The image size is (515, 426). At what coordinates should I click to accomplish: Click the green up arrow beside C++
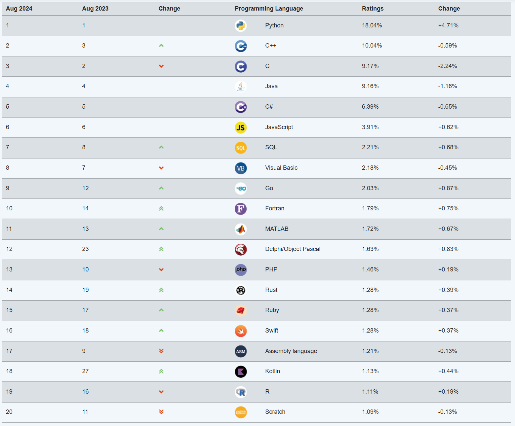coord(161,46)
